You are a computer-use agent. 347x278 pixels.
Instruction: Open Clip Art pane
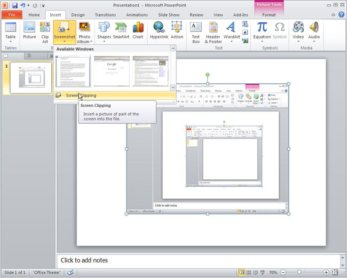(45, 33)
